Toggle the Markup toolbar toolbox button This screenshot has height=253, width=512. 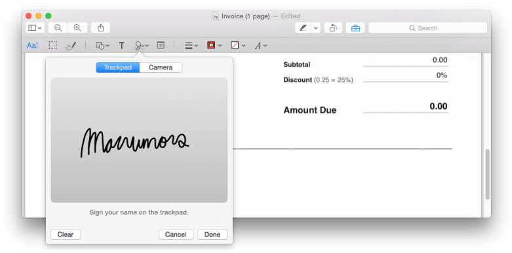[355, 28]
